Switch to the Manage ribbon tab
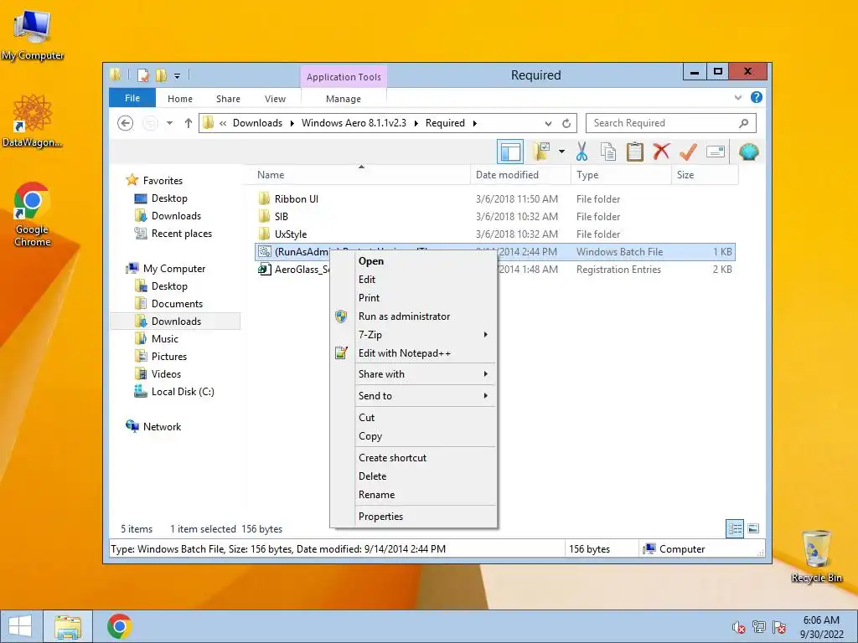This screenshot has height=643, width=858. (343, 99)
